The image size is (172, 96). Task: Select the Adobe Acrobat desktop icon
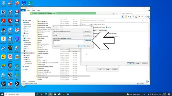pyautogui.click(x=3, y=22)
